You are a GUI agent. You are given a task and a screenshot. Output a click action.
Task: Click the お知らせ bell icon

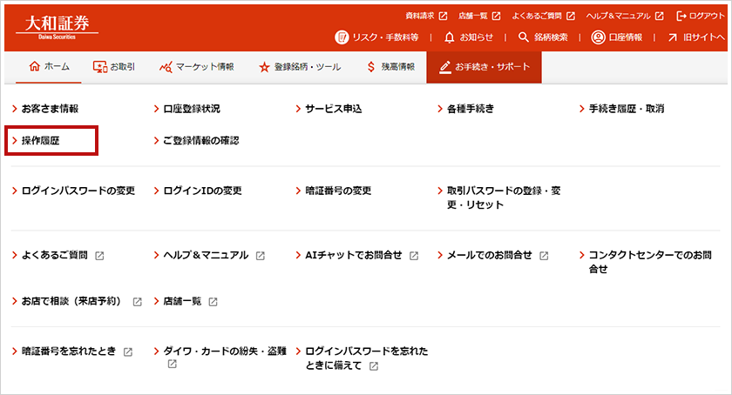click(x=449, y=37)
